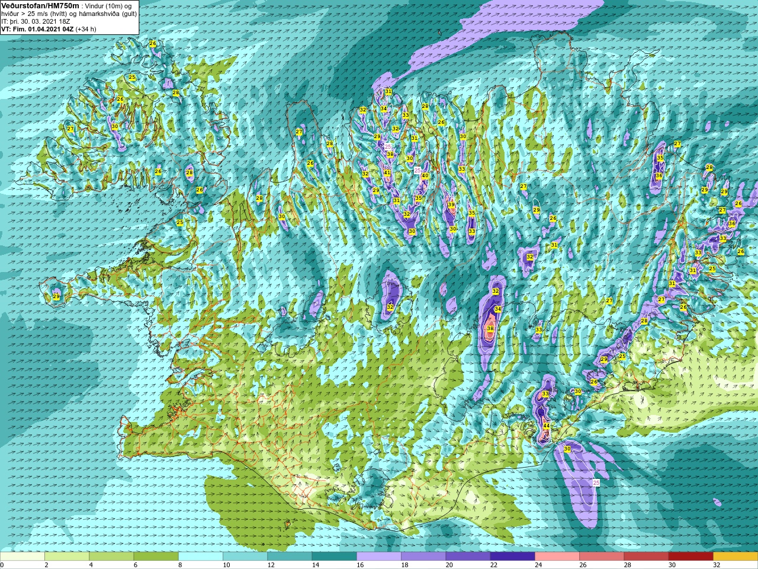Click the 'hámarkshviða (gult)' description text
Image resolution: width=758 pixels, height=569 pixels.
104,14
